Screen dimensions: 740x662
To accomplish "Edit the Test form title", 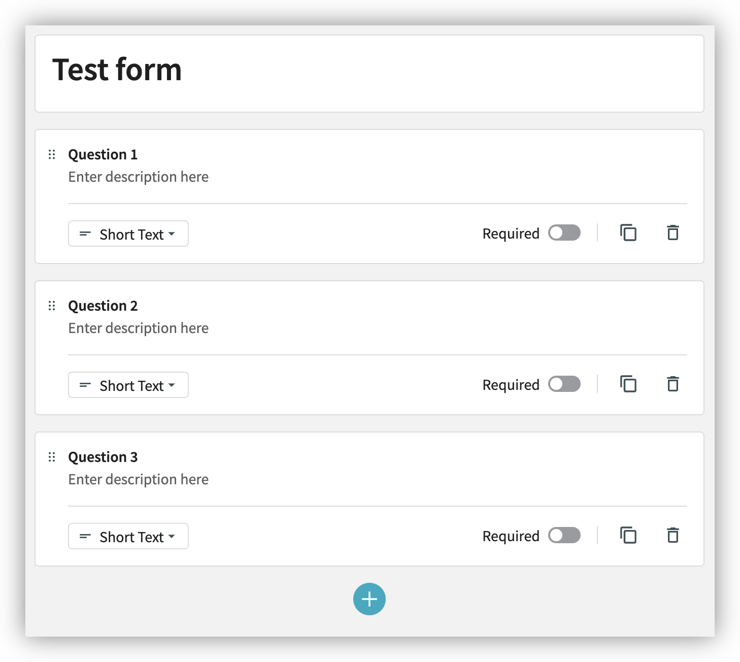I will (x=117, y=70).
